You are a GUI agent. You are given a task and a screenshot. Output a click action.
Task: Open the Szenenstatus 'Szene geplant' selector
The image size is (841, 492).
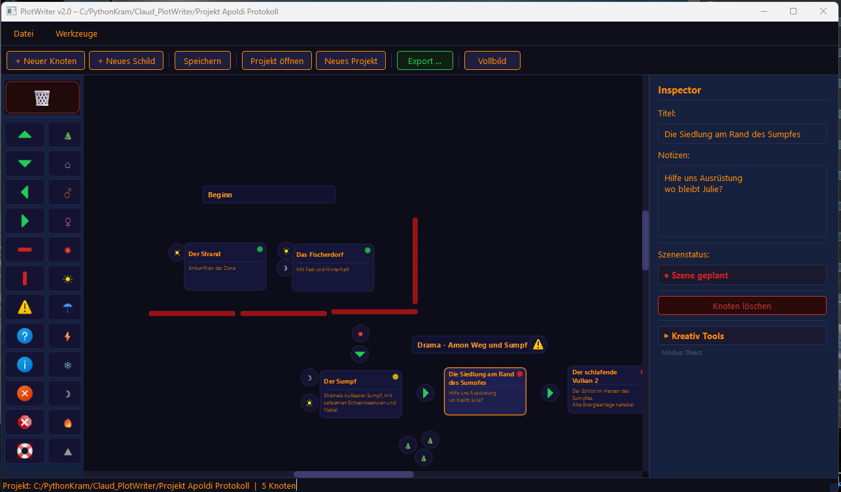tap(742, 275)
